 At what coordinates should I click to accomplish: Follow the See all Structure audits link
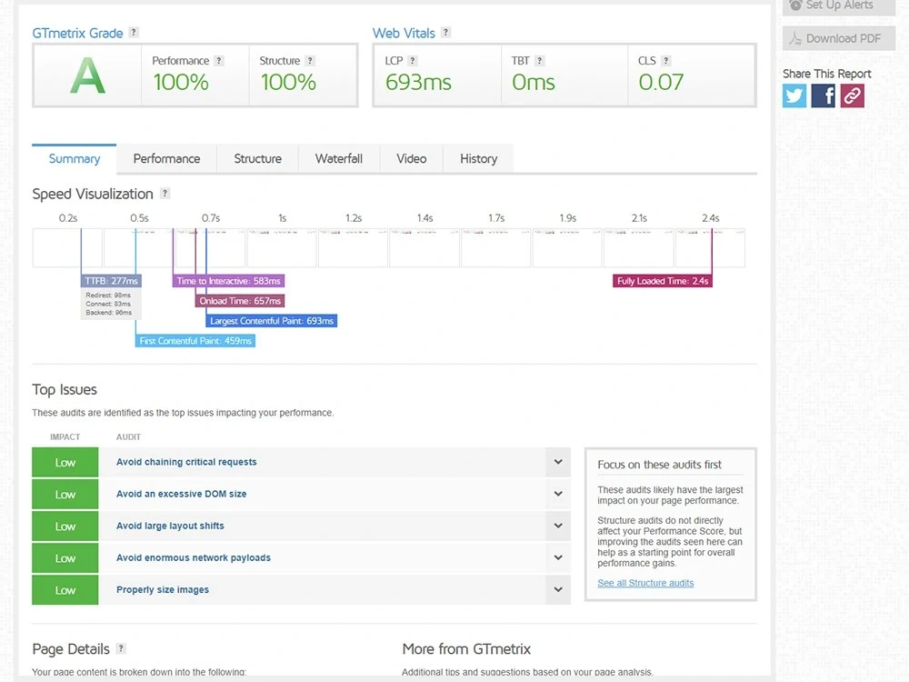pos(645,583)
